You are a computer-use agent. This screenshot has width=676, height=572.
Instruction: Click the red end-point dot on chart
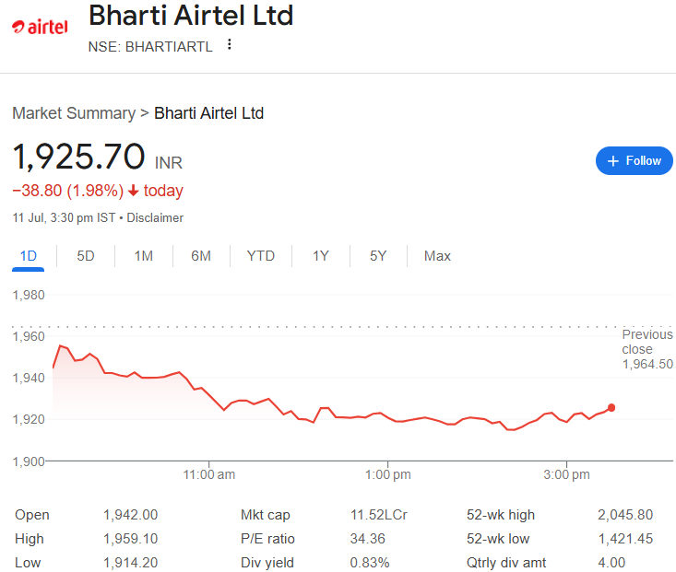point(611,407)
